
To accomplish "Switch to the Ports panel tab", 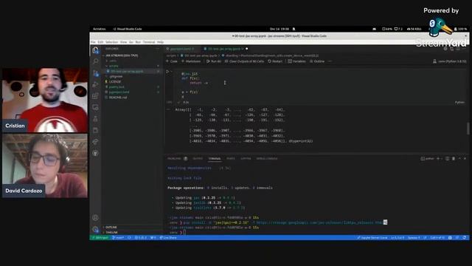I will (231, 158).
